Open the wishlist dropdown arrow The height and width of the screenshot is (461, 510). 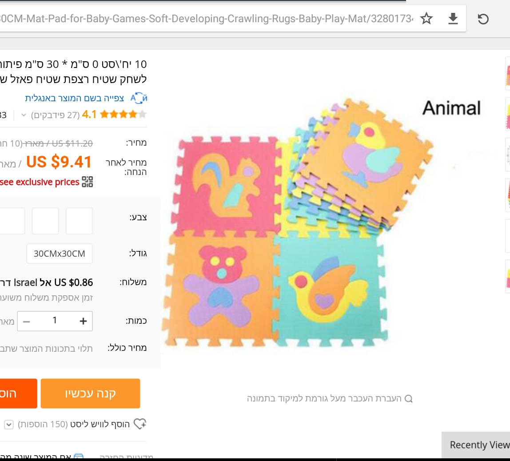click(x=8, y=425)
